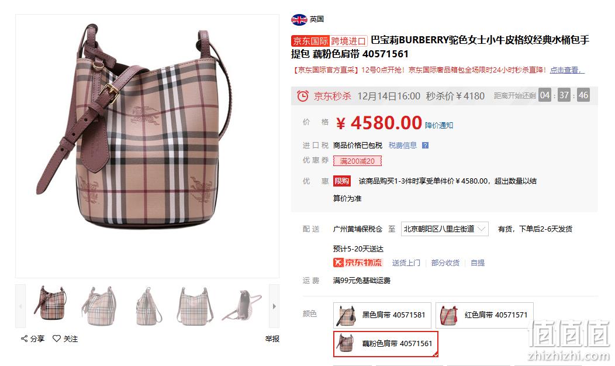Show next thumbnails with right arrow
This screenshot has height=366, width=615.
coord(274,306)
